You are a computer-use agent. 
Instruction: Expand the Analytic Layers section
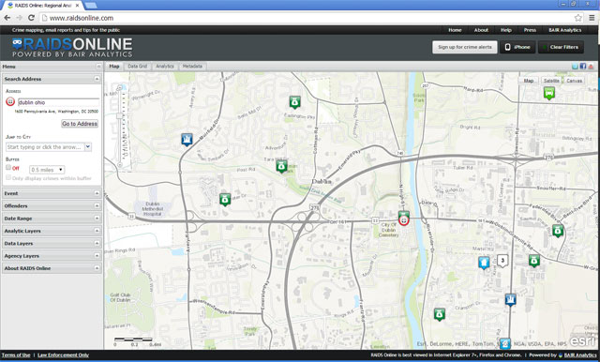(x=52, y=231)
